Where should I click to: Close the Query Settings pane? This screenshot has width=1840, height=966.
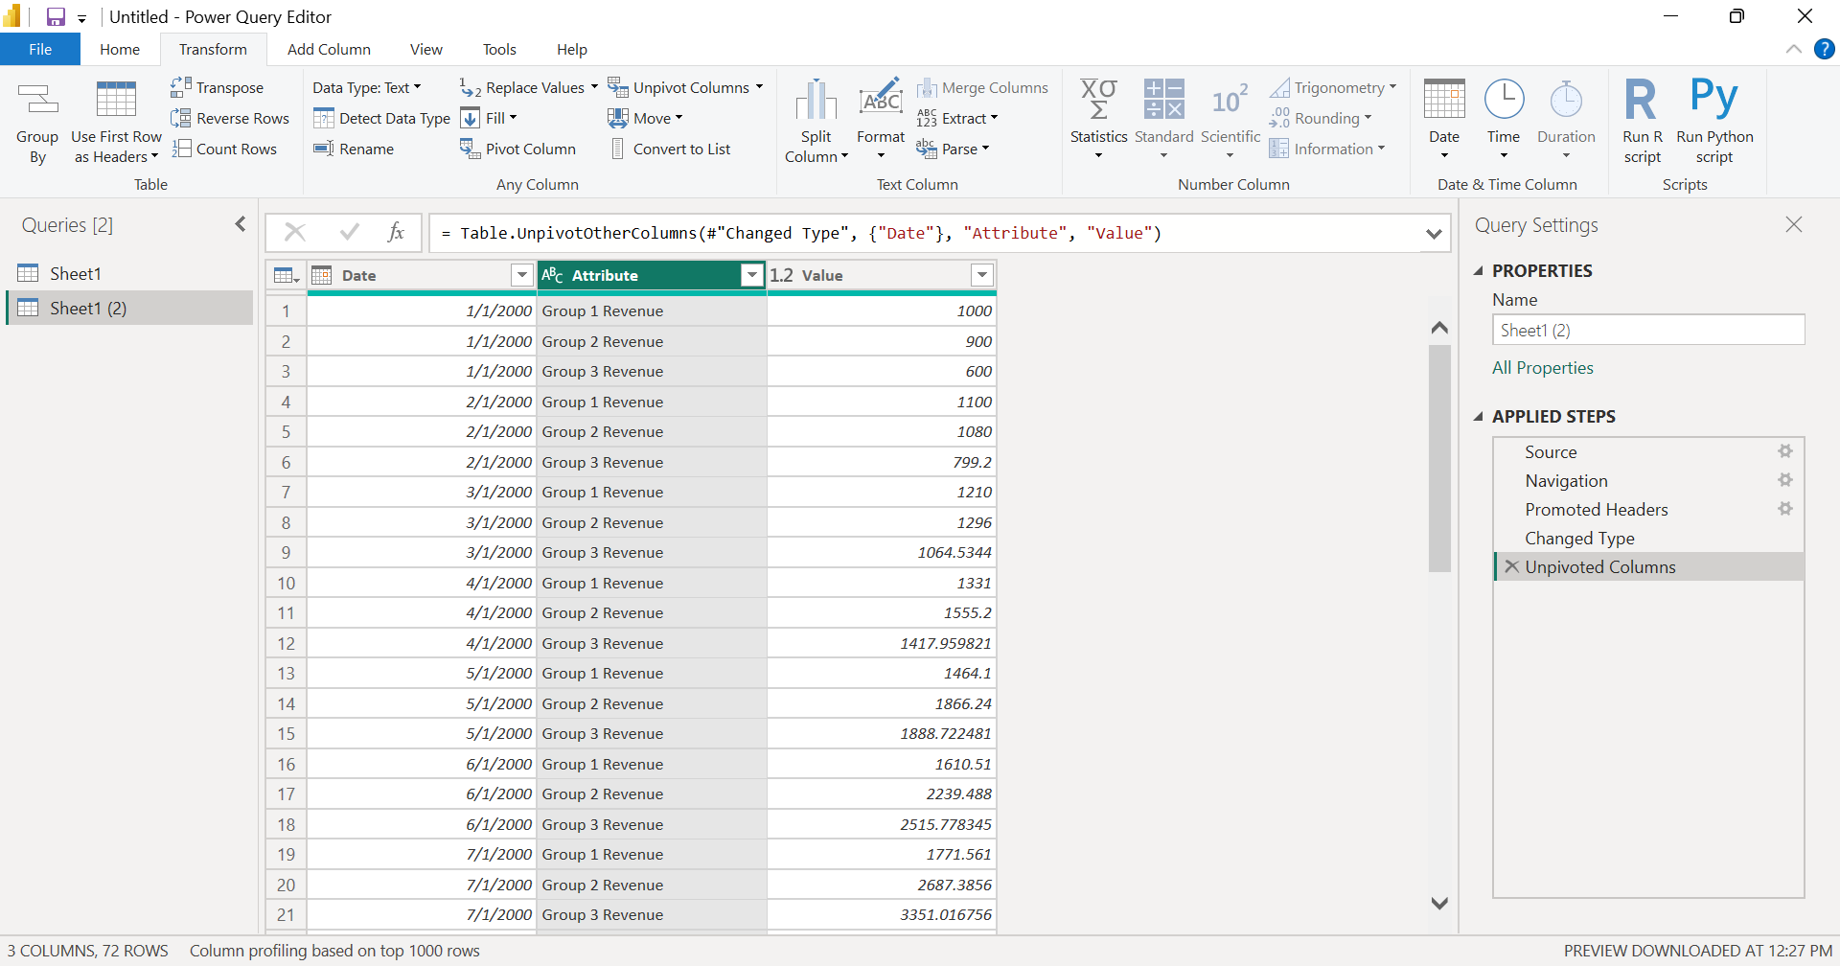coord(1794,224)
